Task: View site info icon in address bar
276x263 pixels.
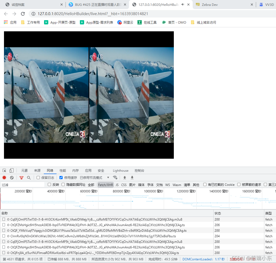Action: click(33, 14)
